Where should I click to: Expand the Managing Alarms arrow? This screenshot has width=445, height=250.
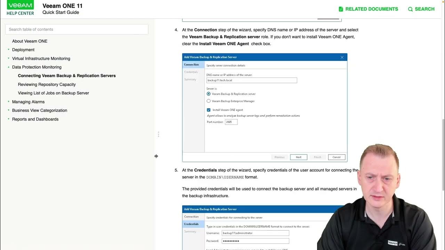(x=8, y=102)
